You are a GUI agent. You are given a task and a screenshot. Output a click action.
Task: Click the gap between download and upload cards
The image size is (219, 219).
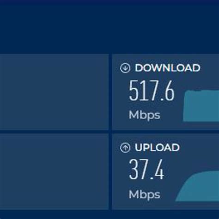[165, 132]
